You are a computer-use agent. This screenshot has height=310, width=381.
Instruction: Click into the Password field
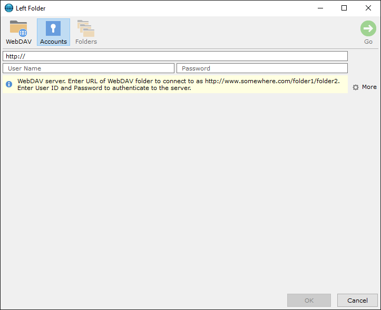tap(262, 68)
